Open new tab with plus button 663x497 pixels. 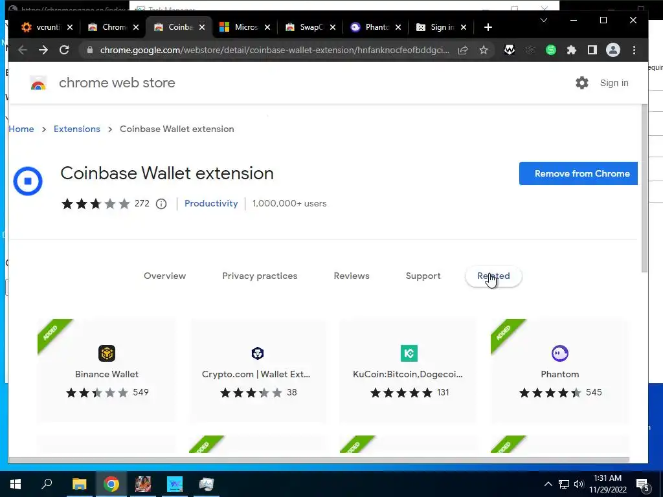pyautogui.click(x=488, y=27)
